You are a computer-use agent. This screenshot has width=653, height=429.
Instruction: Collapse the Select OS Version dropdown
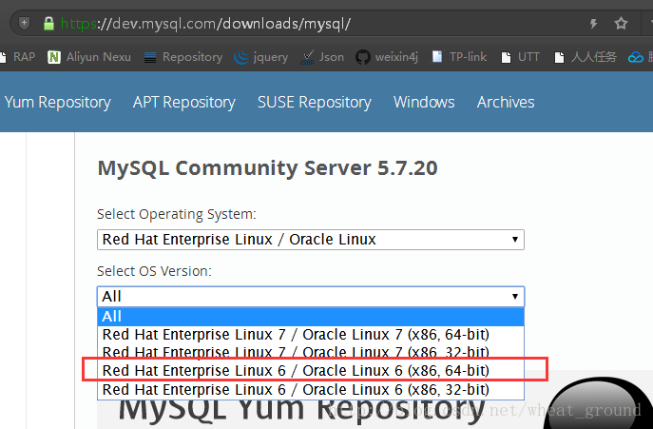(x=311, y=297)
